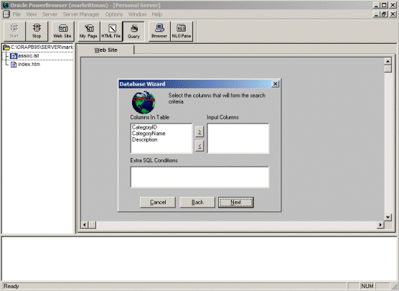Click the folder icon for C:\ORAPB95\SERVER path
Image resolution: width=399 pixels, height=291 pixels.
[6, 47]
